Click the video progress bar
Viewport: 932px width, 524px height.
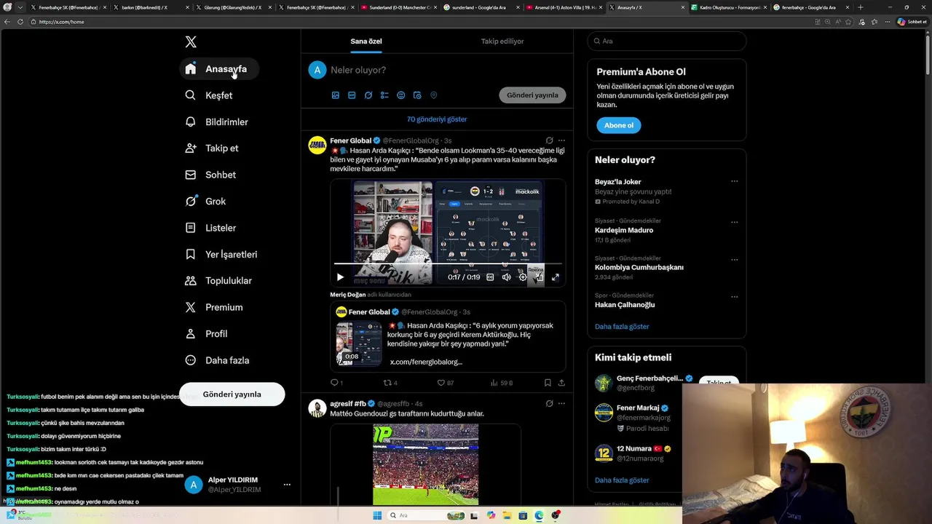(x=448, y=264)
